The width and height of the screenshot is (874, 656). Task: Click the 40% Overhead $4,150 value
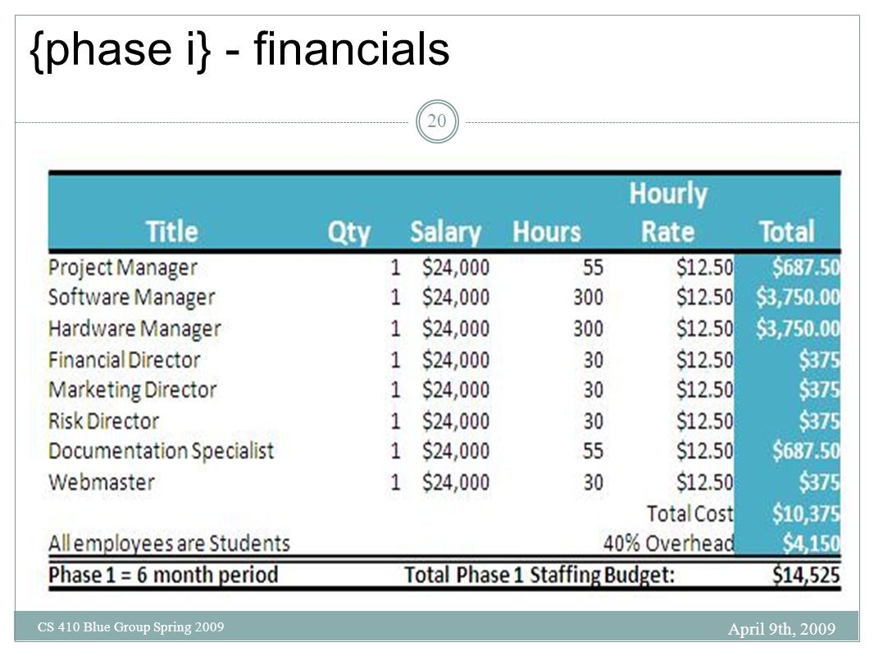tap(811, 543)
